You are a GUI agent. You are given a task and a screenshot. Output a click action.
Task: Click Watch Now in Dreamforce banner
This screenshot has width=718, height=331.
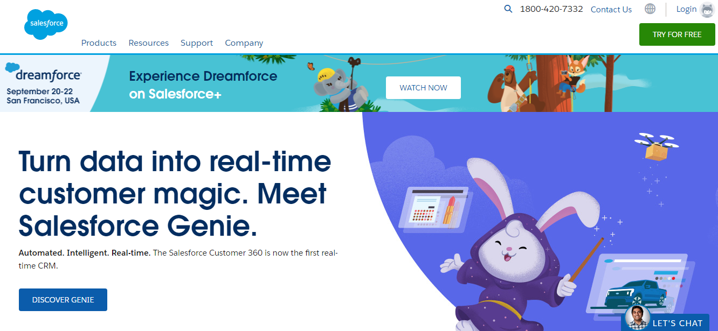(x=423, y=88)
